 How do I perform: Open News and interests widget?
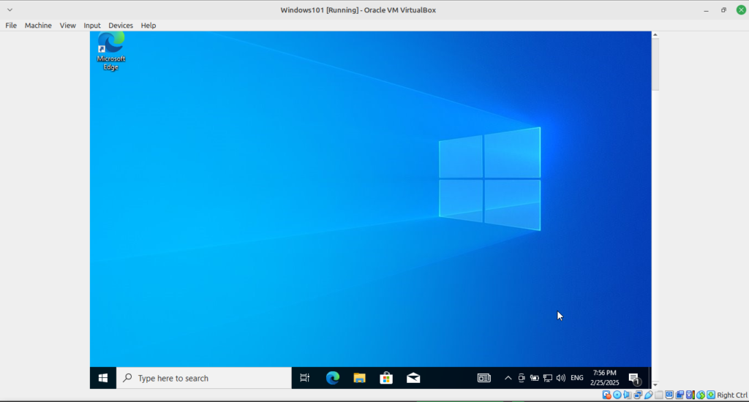484,378
